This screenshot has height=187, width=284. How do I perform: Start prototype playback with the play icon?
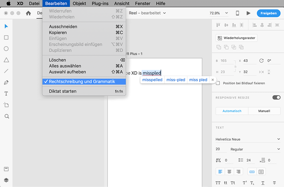[248, 13]
